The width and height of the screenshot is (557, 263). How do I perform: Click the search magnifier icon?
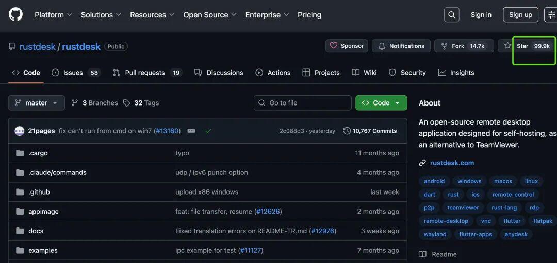451,15
